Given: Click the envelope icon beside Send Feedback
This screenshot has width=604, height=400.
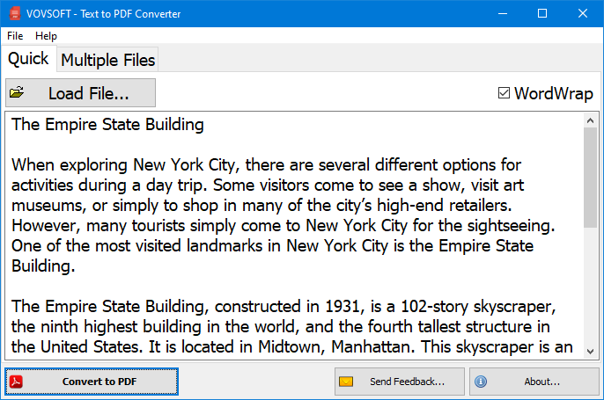Looking at the screenshot, I should (x=346, y=382).
